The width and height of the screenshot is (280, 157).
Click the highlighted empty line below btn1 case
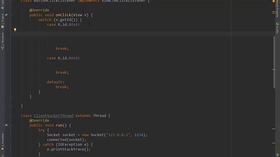(142, 34)
